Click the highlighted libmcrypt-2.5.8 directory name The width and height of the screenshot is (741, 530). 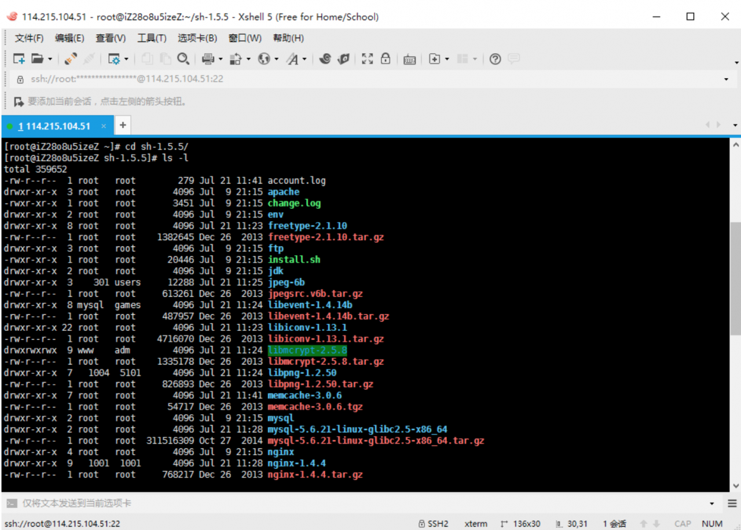pyautogui.click(x=307, y=350)
